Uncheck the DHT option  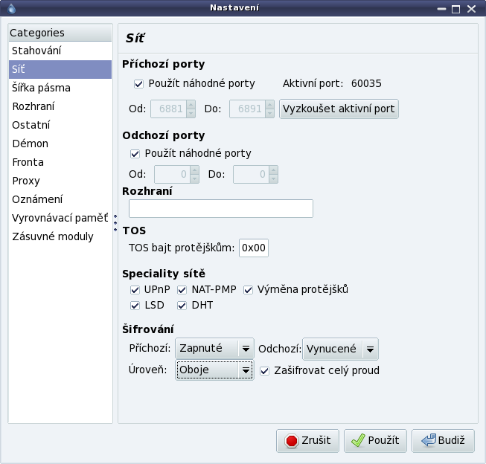click(182, 306)
